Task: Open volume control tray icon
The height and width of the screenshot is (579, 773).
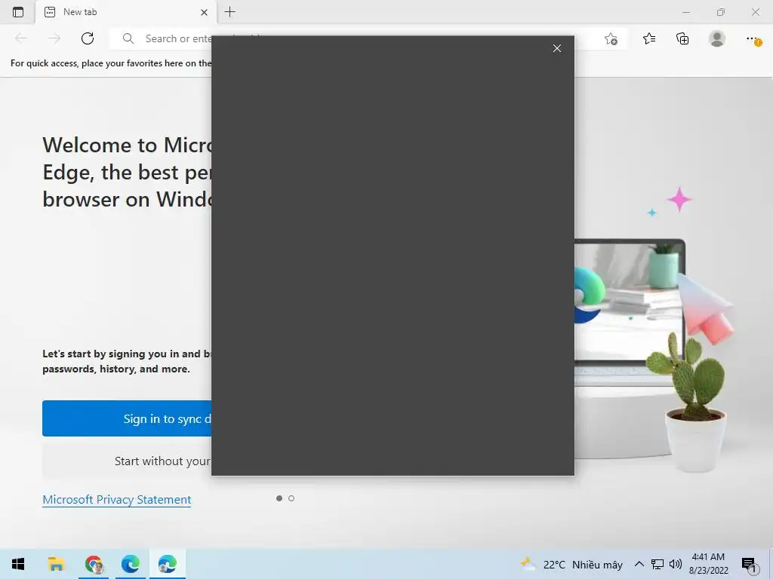Action: 676,564
